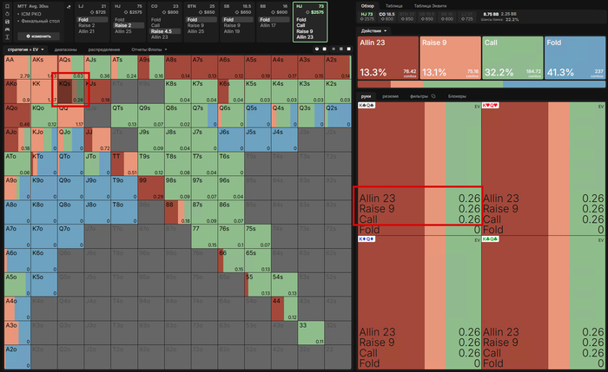This screenshot has width=608, height=372.
Task: Expand the Действия dropdown
Action: coord(373,30)
